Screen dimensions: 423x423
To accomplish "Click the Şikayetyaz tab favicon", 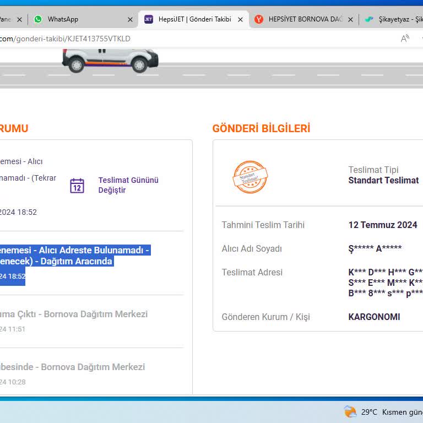I will click(369, 19).
